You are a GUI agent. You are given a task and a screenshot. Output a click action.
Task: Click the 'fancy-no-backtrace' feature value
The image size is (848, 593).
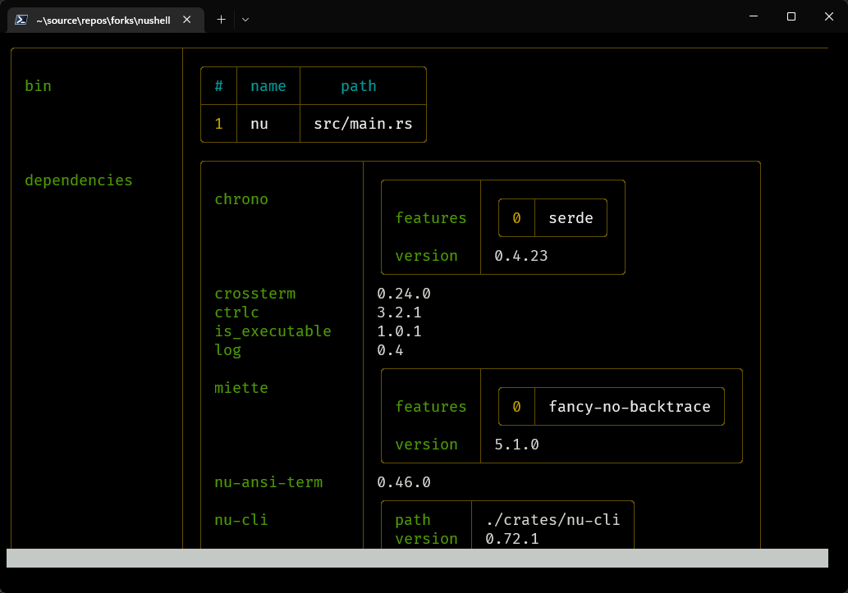(630, 407)
